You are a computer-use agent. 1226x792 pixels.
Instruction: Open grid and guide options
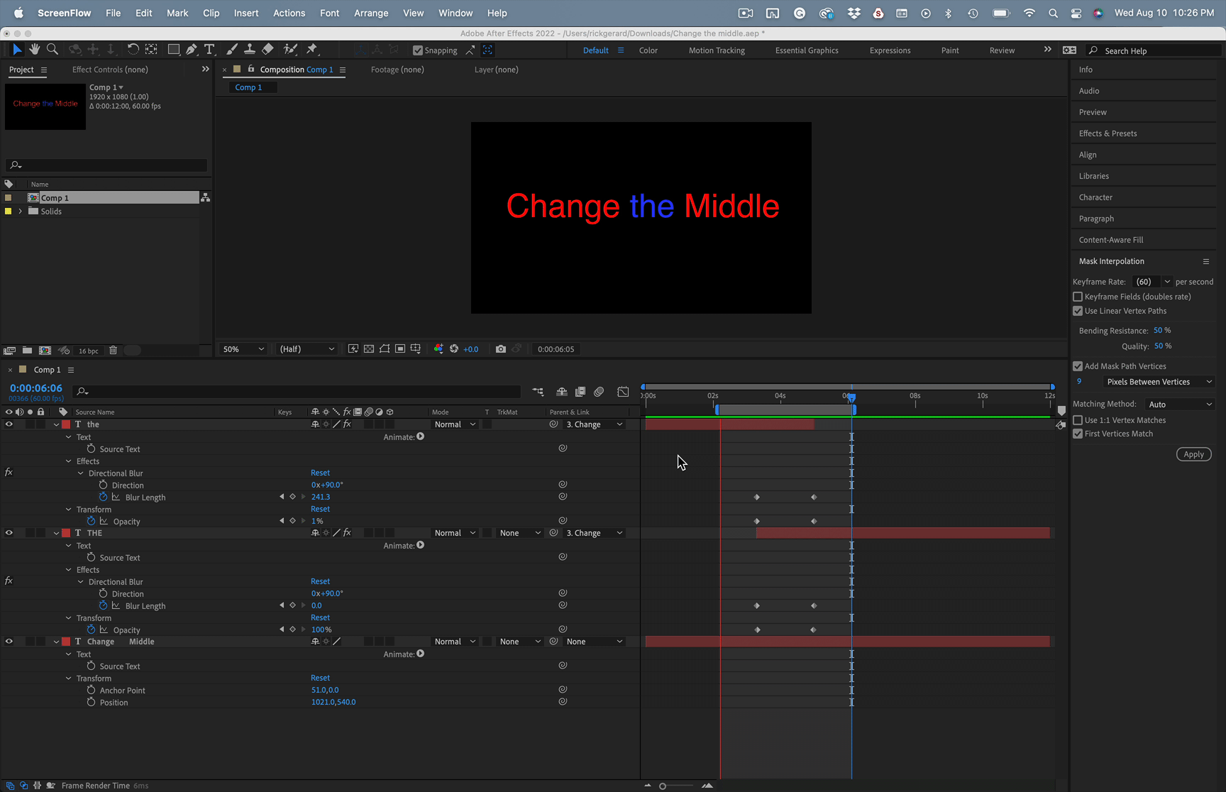click(x=416, y=349)
